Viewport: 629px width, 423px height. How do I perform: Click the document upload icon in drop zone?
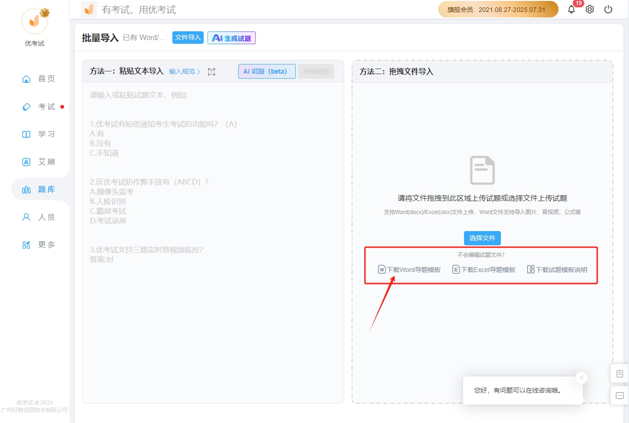click(482, 170)
